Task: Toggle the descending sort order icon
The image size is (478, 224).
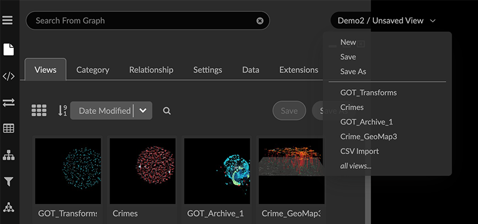Action: click(x=62, y=111)
